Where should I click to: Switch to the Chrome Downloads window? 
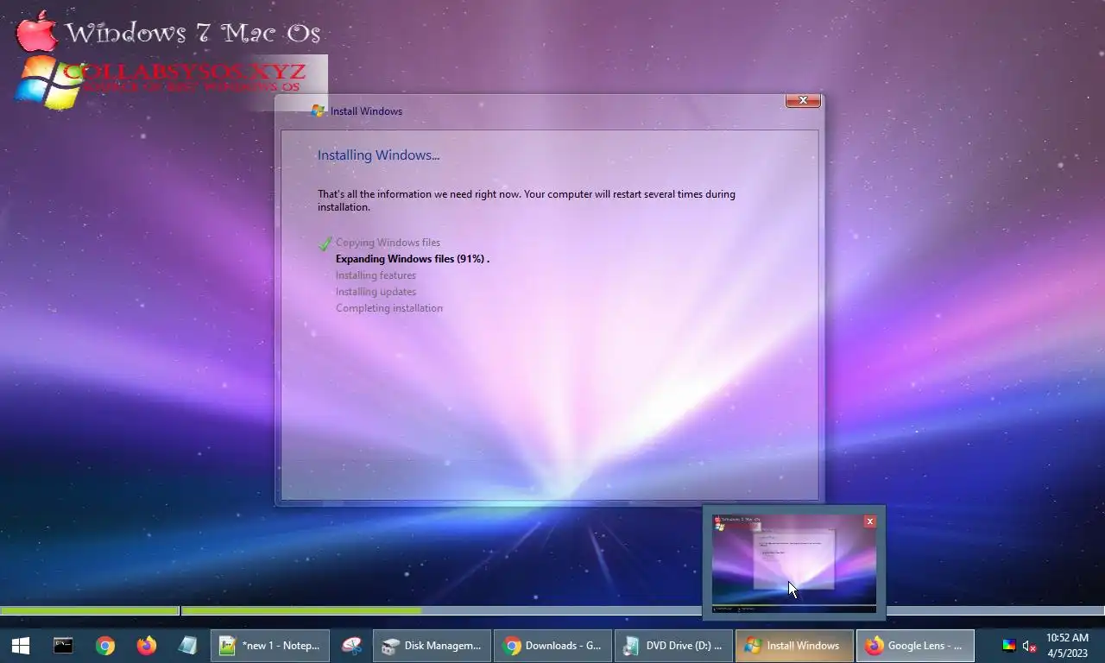tap(553, 646)
